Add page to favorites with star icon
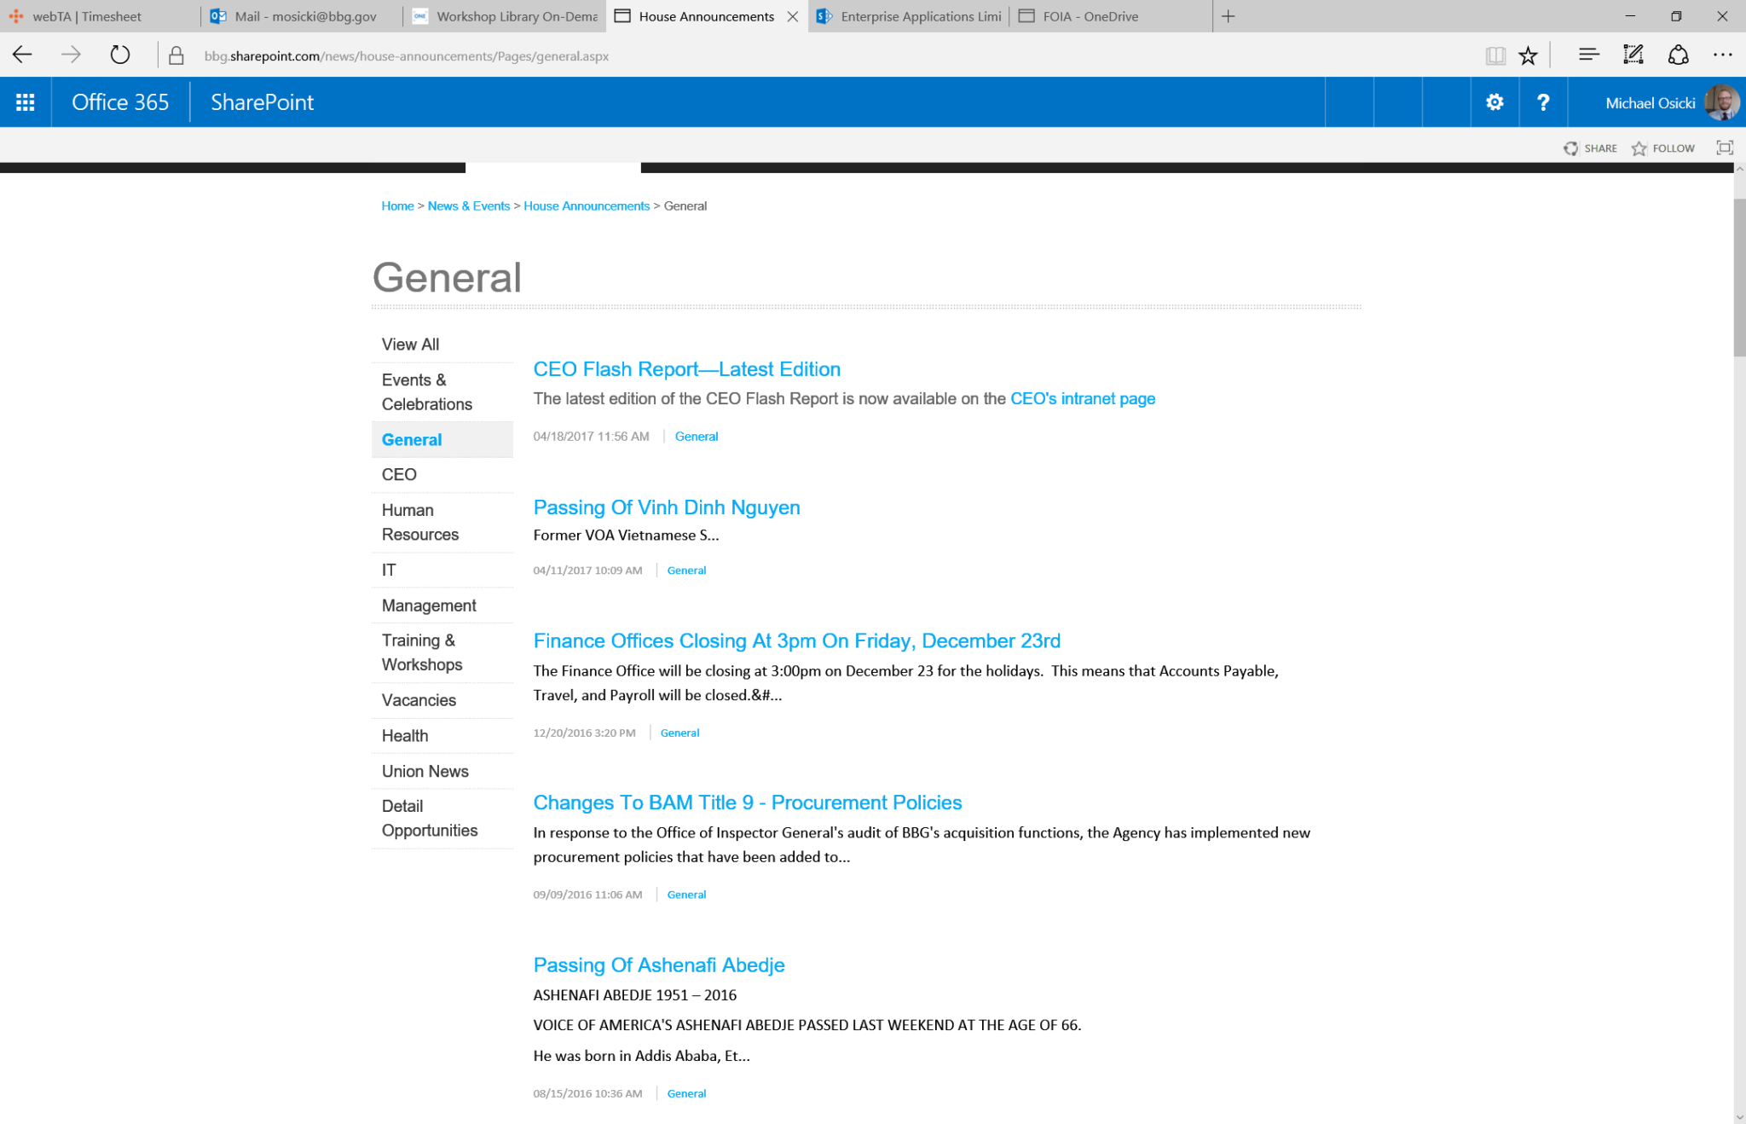Image resolution: width=1746 pixels, height=1124 pixels. (x=1528, y=56)
